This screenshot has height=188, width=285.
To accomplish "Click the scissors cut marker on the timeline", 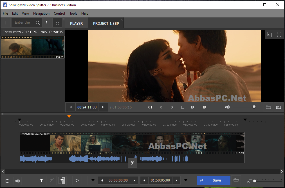I will point(132,163).
